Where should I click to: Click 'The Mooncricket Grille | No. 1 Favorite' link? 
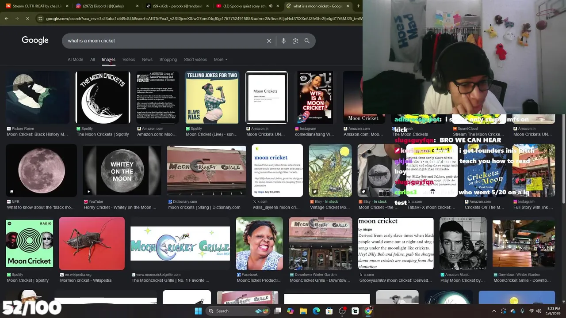pyautogui.click(x=170, y=280)
